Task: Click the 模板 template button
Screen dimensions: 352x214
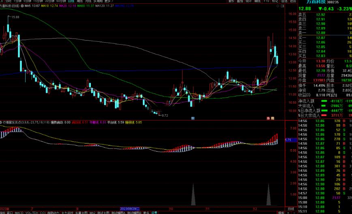Action: tap(281, 213)
